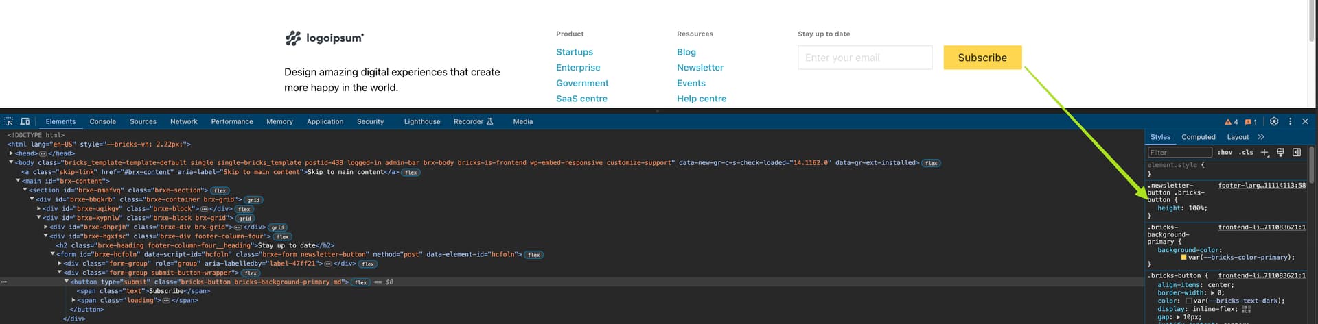
Task: Switch to the Sources tab
Action: (x=143, y=122)
